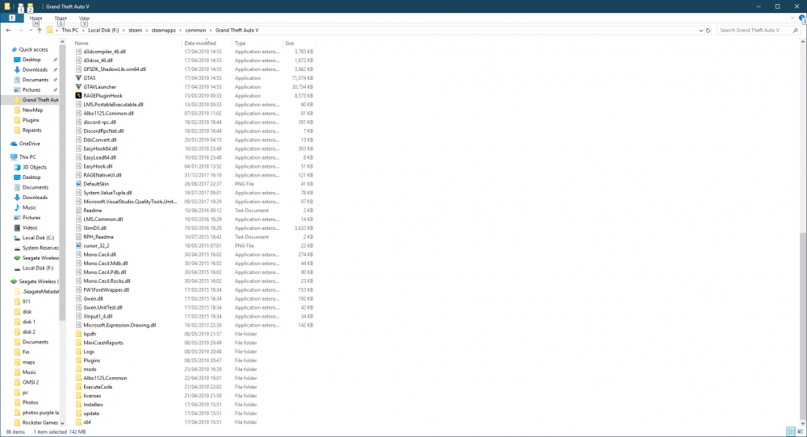Open the File tab

point(12,18)
